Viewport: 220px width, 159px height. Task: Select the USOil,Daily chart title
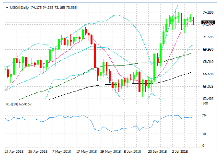point(19,7)
